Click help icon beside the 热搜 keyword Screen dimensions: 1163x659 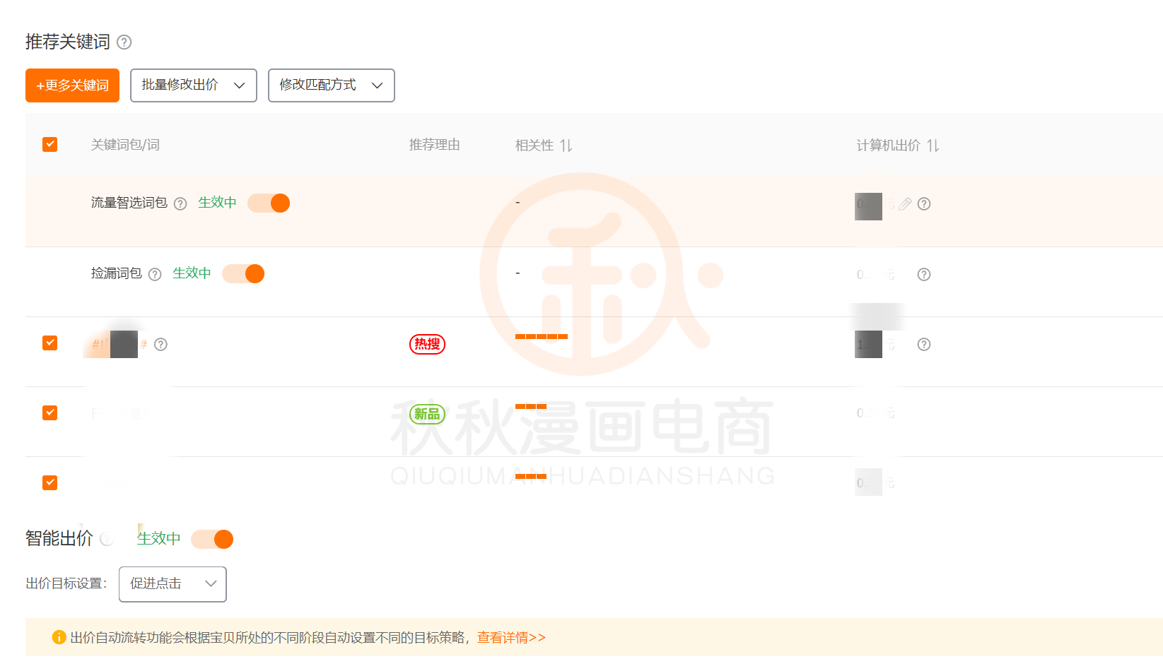pyautogui.click(x=161, y=345)
